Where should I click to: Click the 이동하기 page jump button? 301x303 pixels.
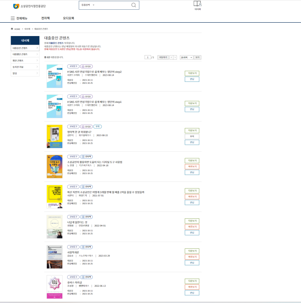(163, 58)
